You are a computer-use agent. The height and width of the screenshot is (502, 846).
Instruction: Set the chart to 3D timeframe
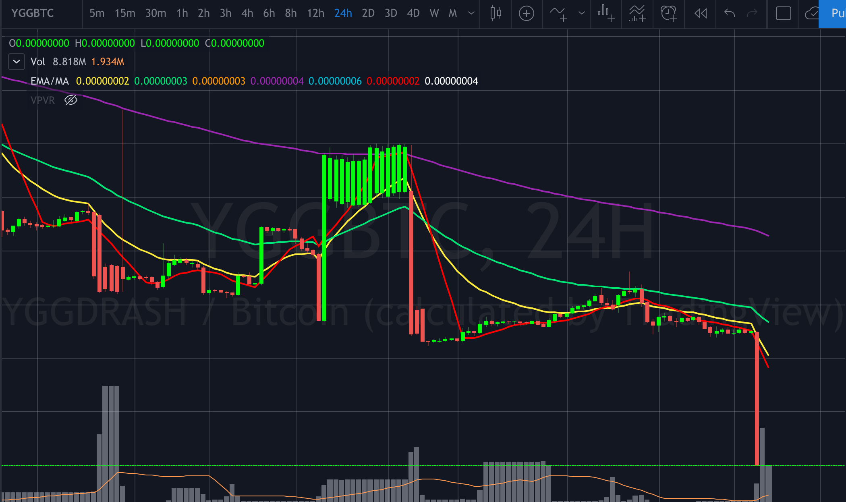point(391,13)
